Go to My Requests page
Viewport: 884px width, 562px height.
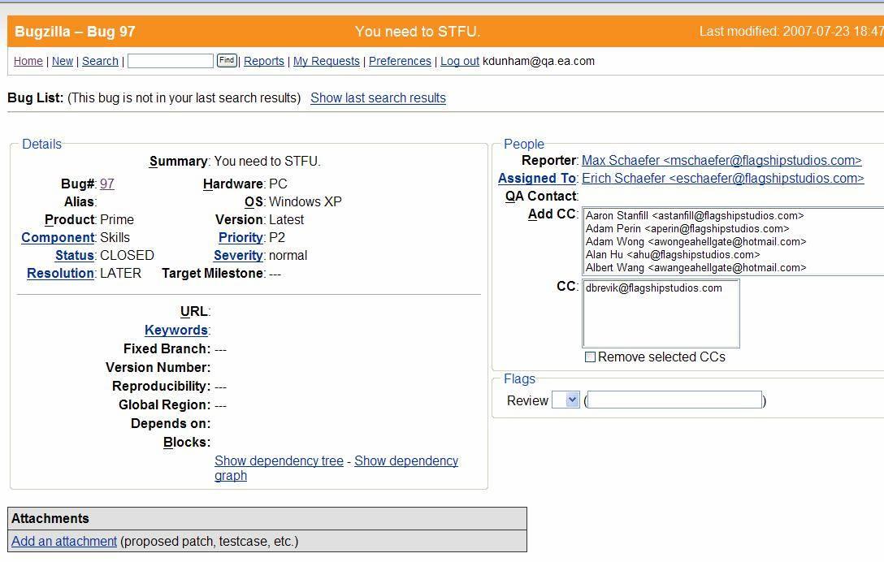326,61
